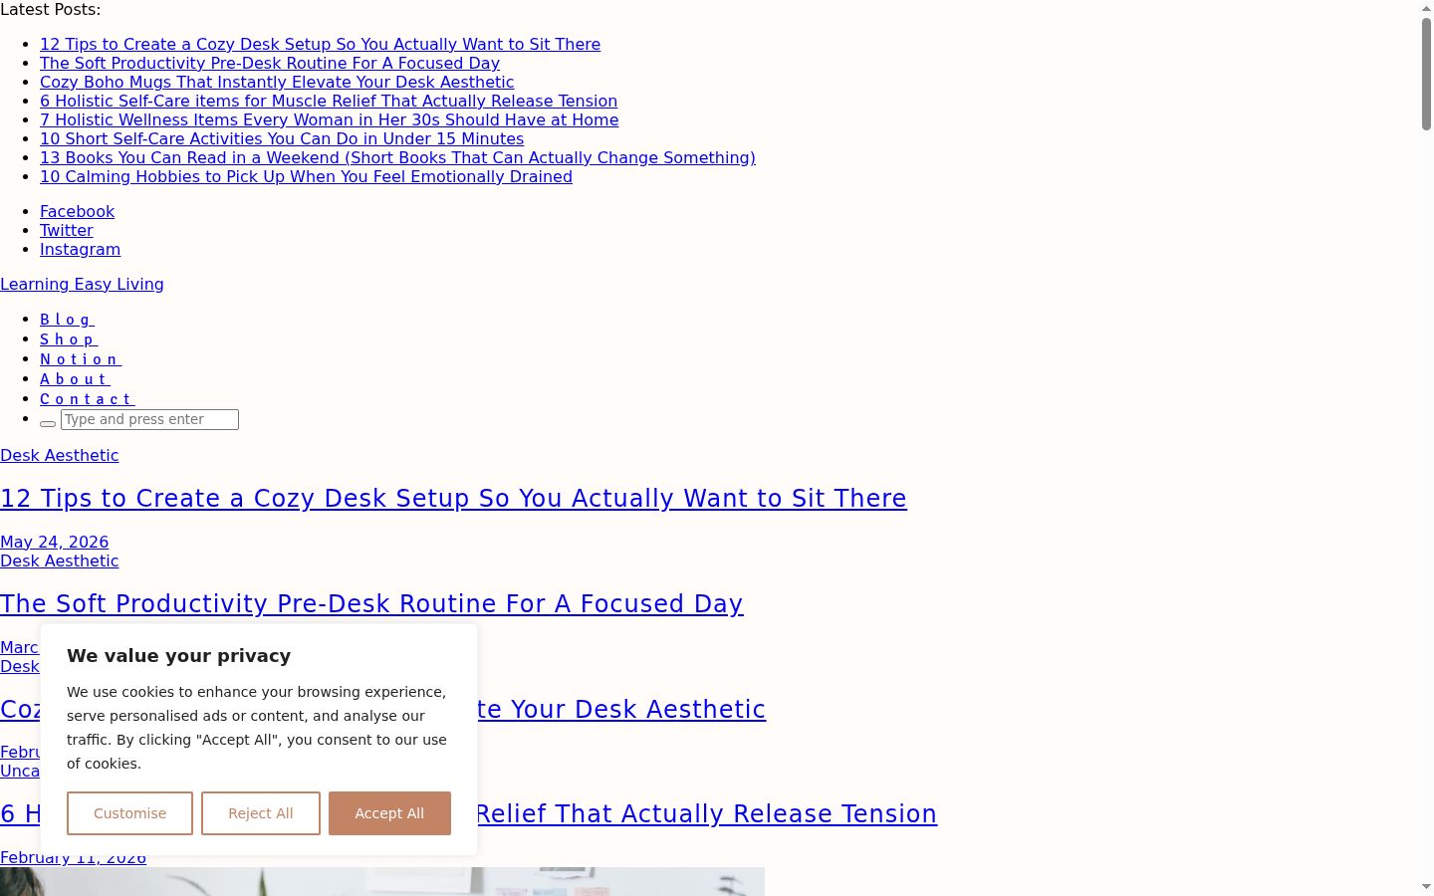Viewport: 1434px width, 896px height.
Task: Visit the Twitter social link
Action: [66, 230]
